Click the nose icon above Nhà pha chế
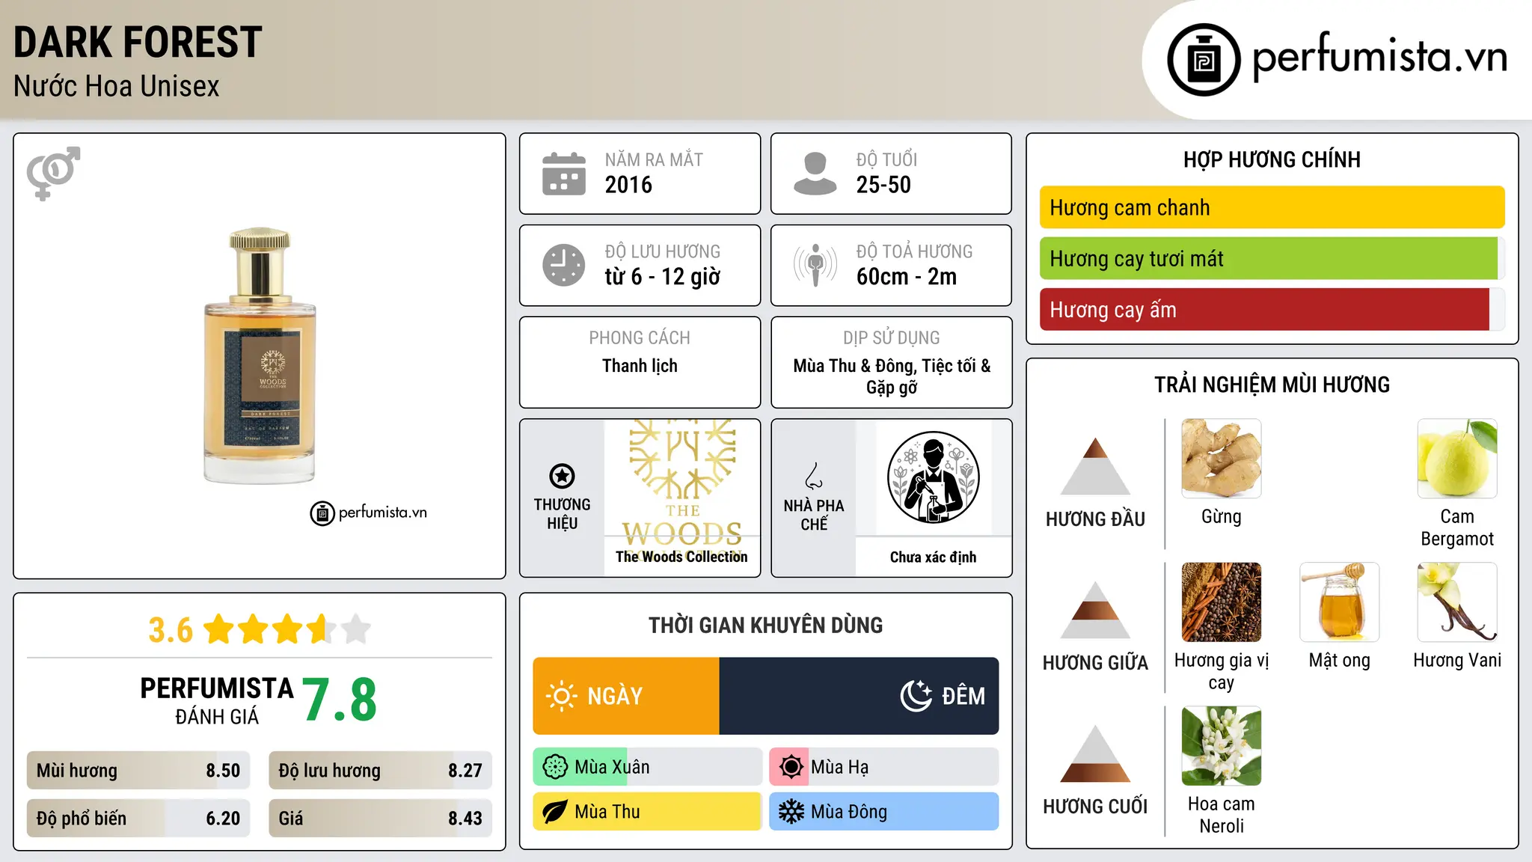Screen dimensions: 1532x862 pos(814,476)
